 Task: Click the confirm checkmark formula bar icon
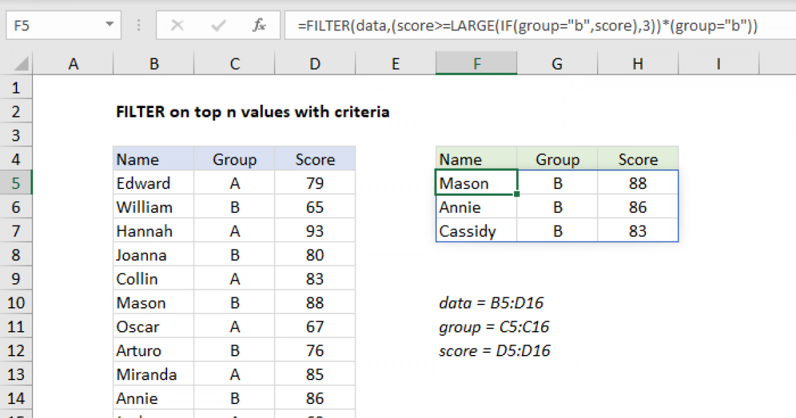tap(218, 26)
